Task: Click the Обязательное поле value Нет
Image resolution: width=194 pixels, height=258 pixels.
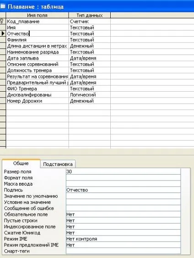Action: 123,214
